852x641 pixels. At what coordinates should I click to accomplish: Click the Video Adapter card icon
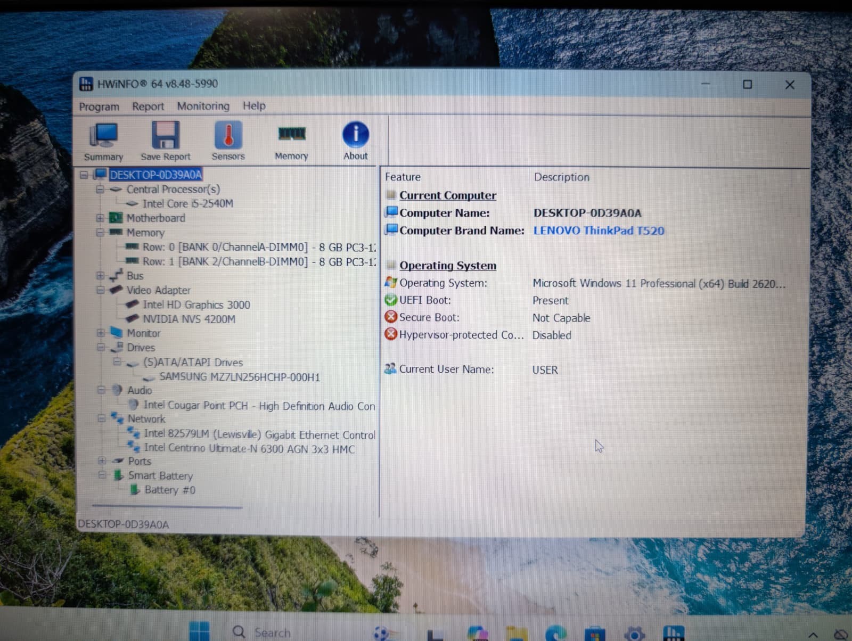click(x=116, y=290)
